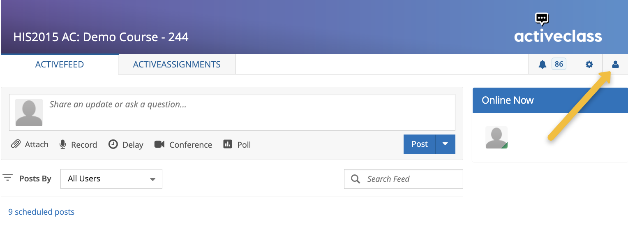Click the Delay clock icon
The width and height of the screenshot is (628, 232).
(x=113, y=144)
